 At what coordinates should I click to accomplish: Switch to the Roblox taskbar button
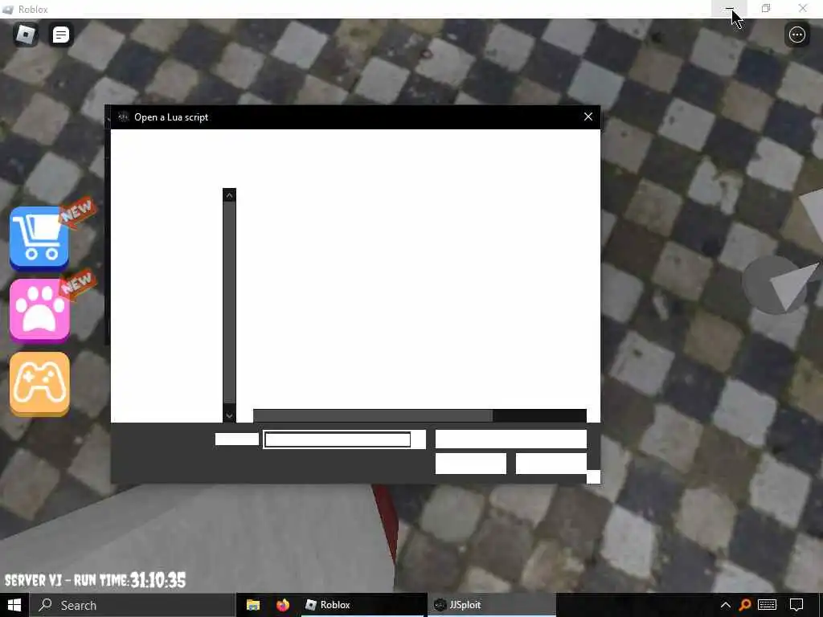click(x=362, y=605)
